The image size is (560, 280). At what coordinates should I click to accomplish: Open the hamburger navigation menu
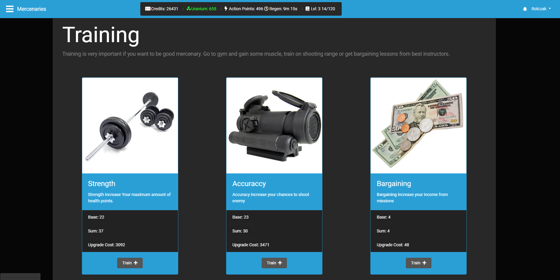10,9
